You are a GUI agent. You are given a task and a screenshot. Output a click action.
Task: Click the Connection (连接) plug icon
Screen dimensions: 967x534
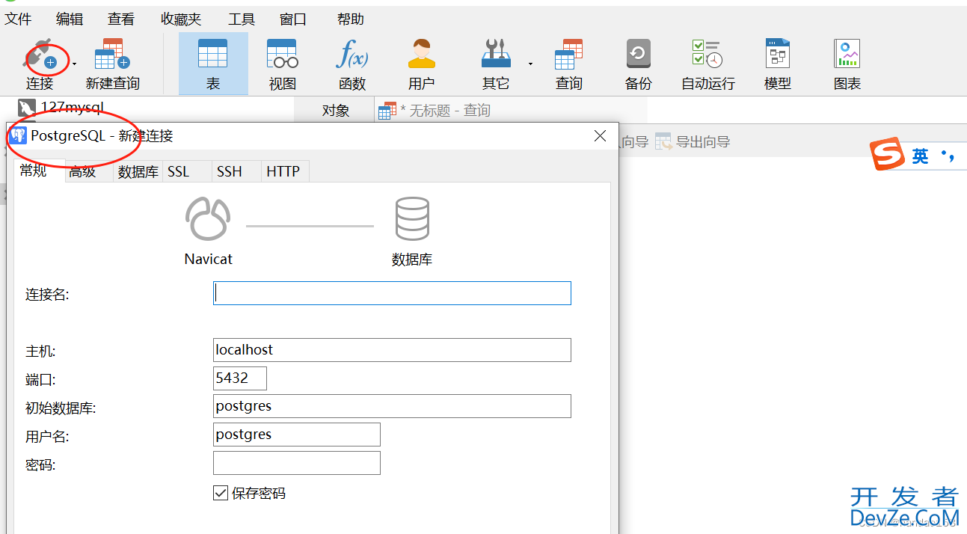tap(40, 55)
